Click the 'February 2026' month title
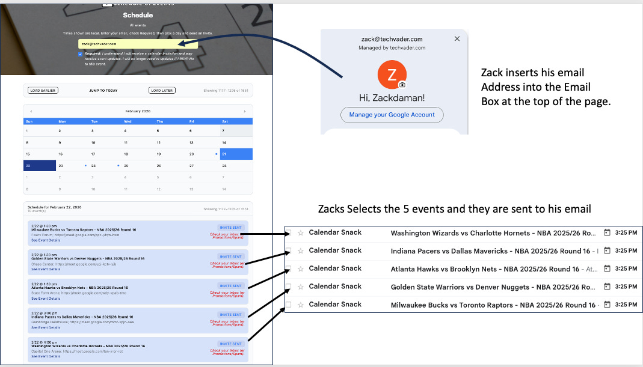The height and width of the screenshot is (367, 643). tap(138, 111)
